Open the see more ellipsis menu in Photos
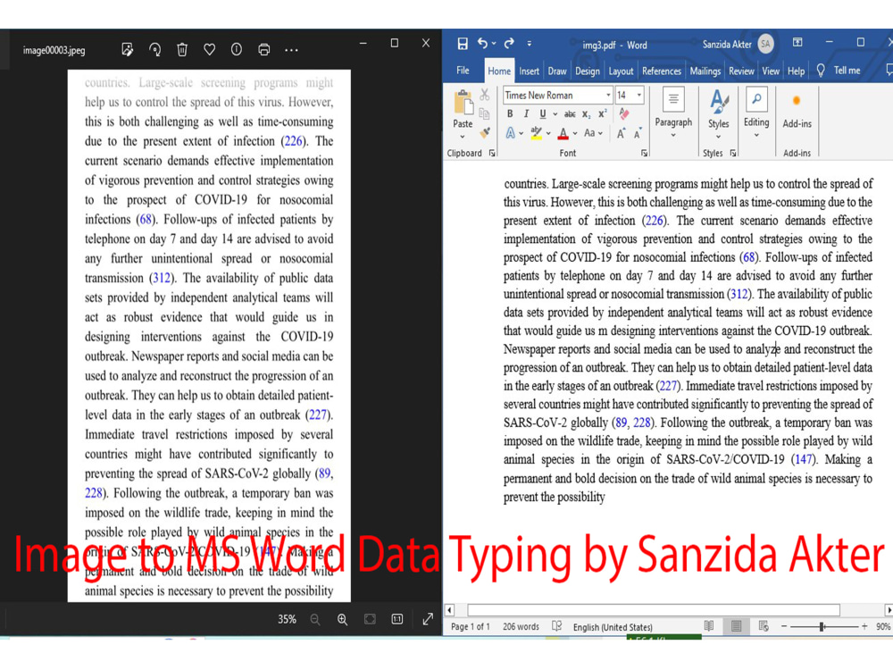The height and width of the screenshot is (670, 893). 291,50
